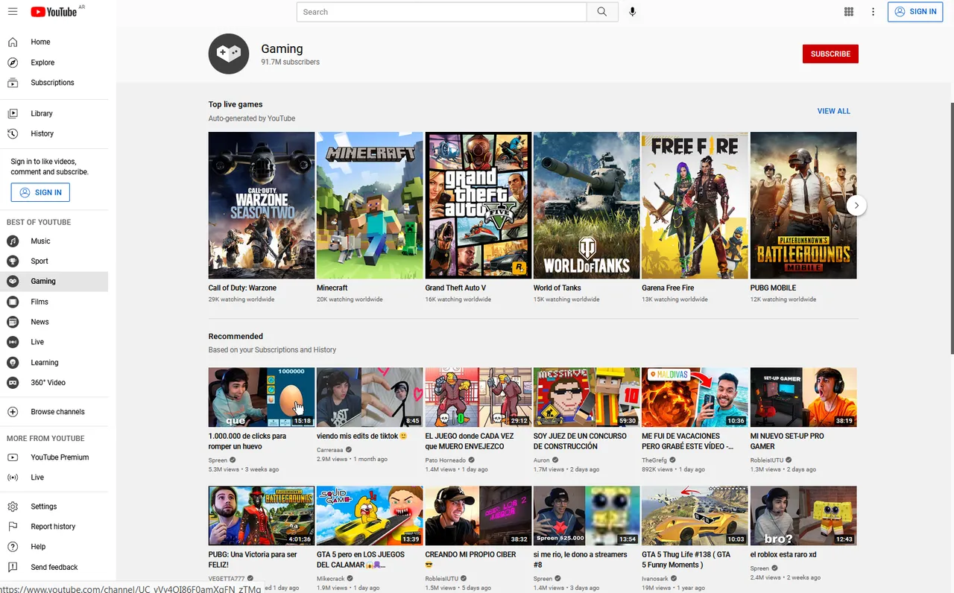Click the History clock icon

tap(13, 133)
